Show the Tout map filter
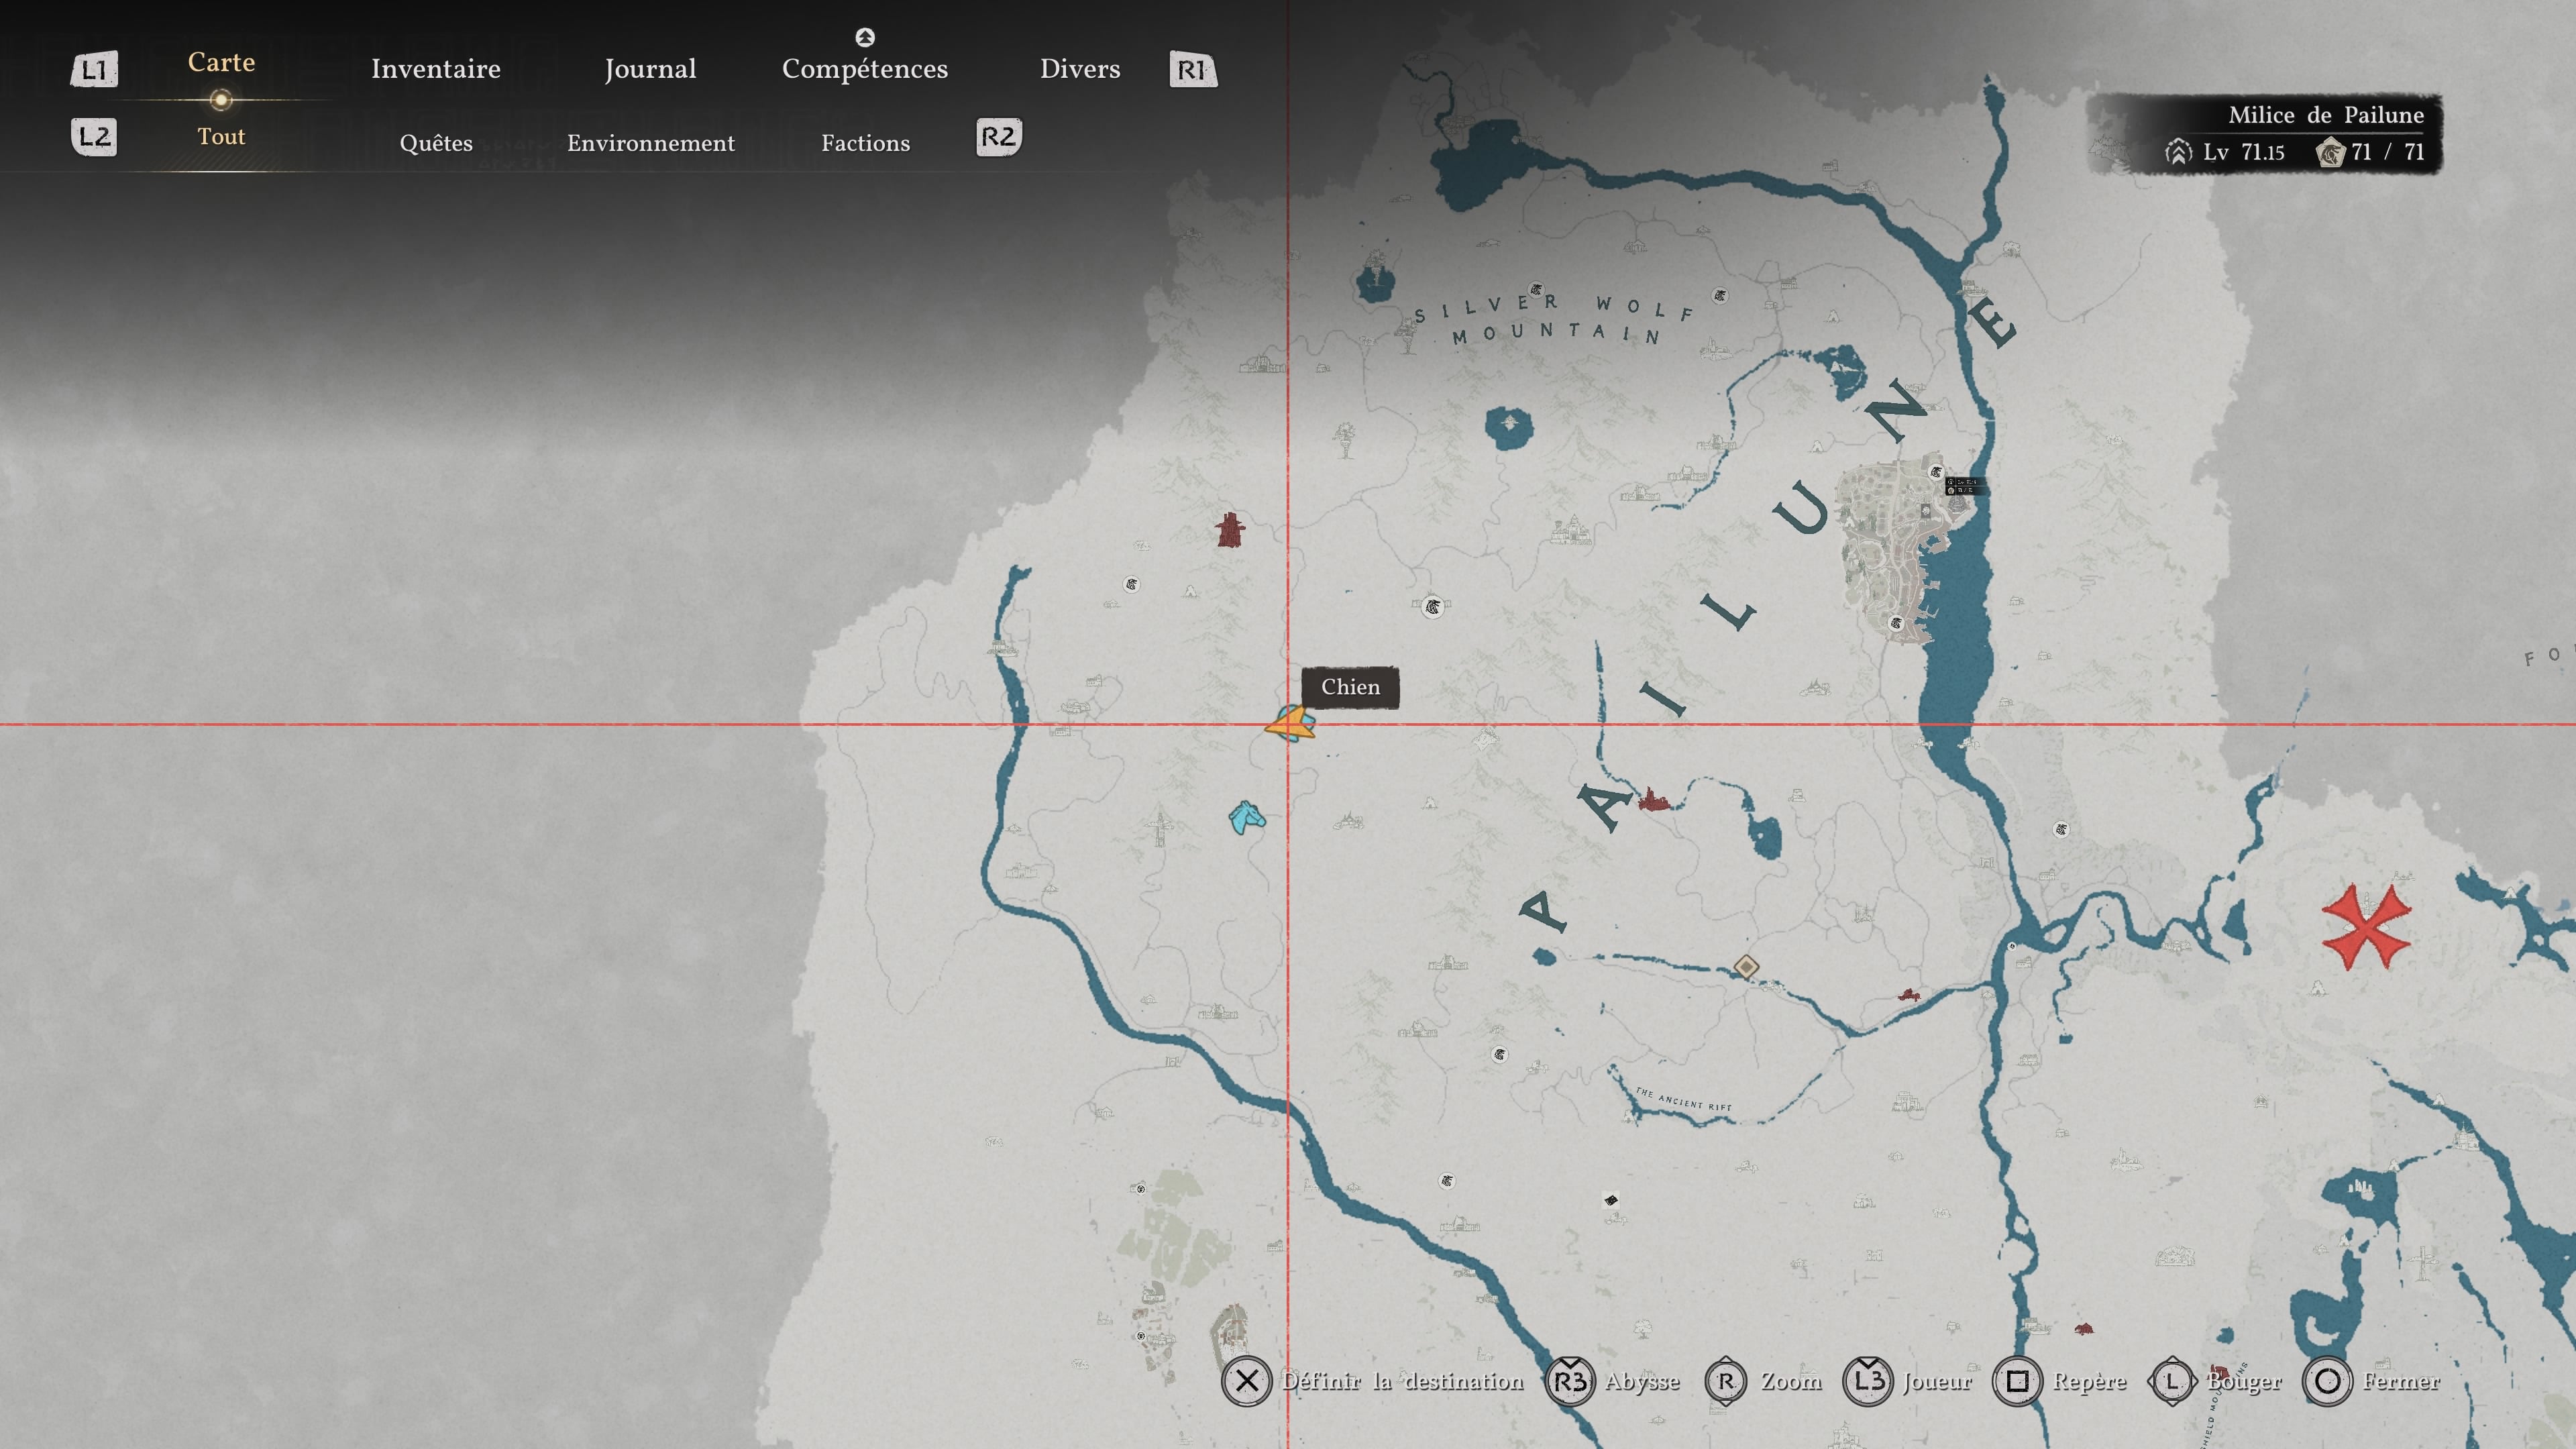Image resolution: width=2576 pixels, height=1449 pixels. click(x=221, y=136)
